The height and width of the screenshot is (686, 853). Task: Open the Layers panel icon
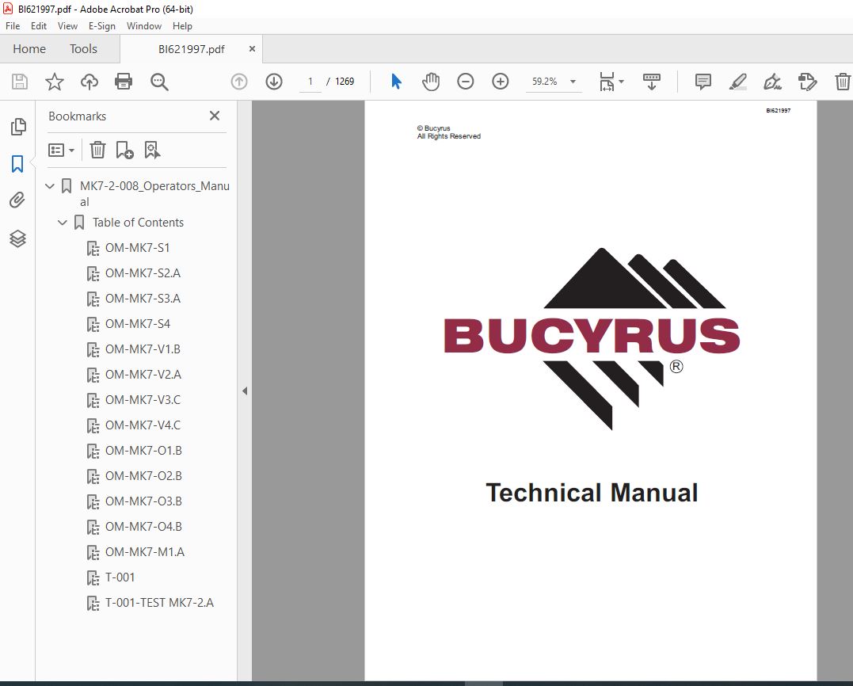pos(17,238)
